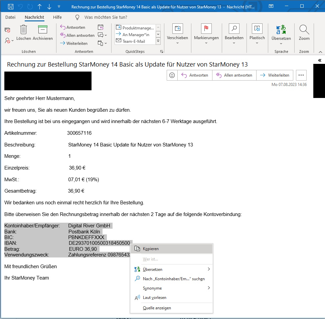Select the An Manager*in quick step

(x=135, y=34)
